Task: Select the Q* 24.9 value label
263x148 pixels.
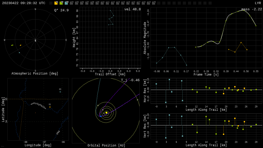Action: (61, 10)
